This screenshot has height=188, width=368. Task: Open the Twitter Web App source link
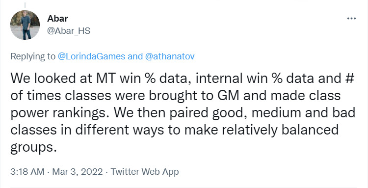coord(145,172)
